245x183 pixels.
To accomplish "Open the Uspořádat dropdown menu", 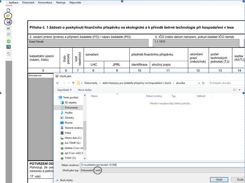I will tap(65, 90).
